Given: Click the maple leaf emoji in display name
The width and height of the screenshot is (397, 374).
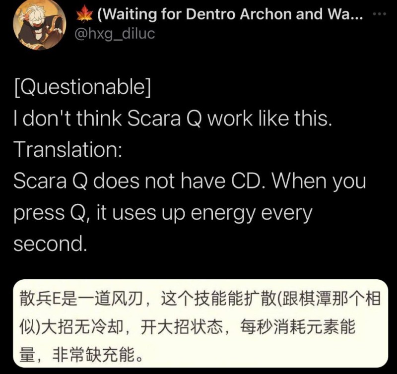Looking at the screenshot, I should coord(84,14).
